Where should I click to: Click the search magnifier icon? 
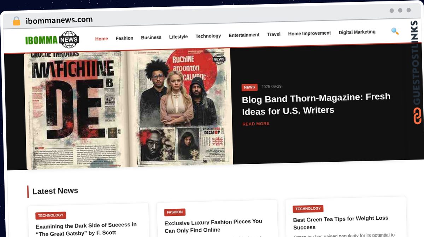pos(395,31)
